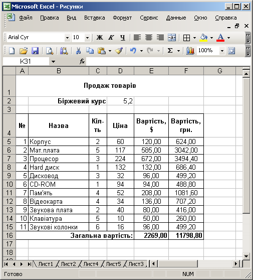Open the Окно menu
This screenshot has height=280, width=253.
pyautogui.click(x=200, y=18)
